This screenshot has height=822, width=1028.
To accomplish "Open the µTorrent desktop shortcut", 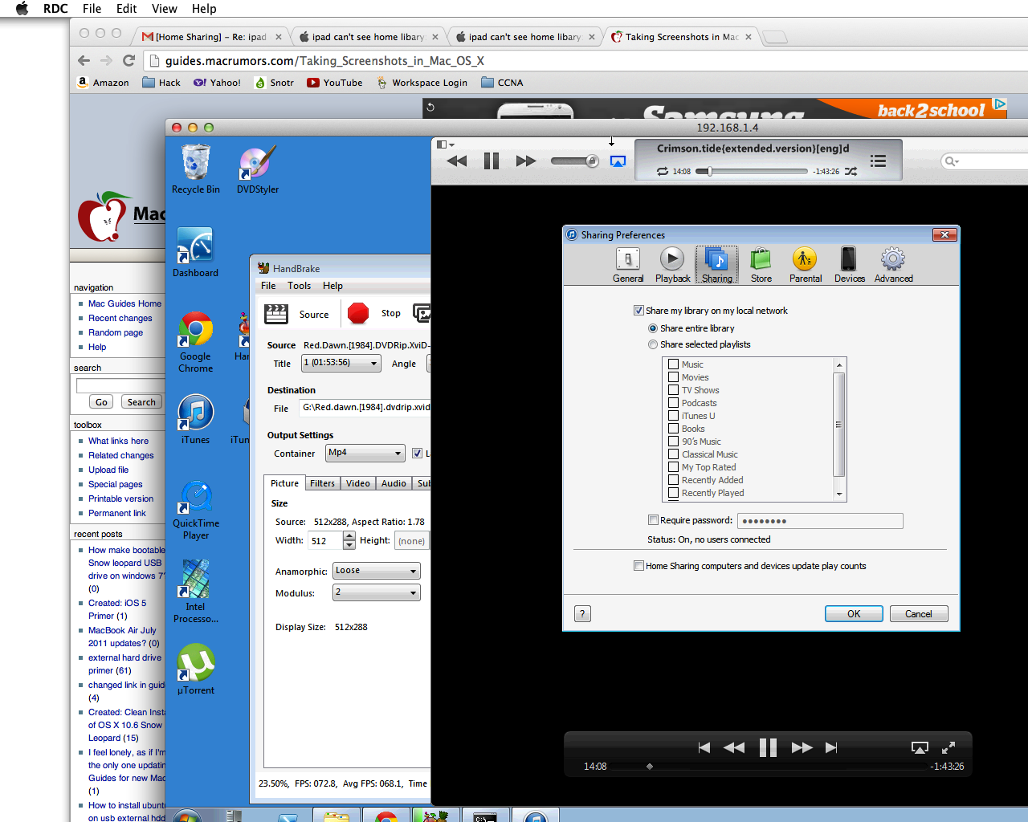I will pyautogui.click(x=195, y=663).
